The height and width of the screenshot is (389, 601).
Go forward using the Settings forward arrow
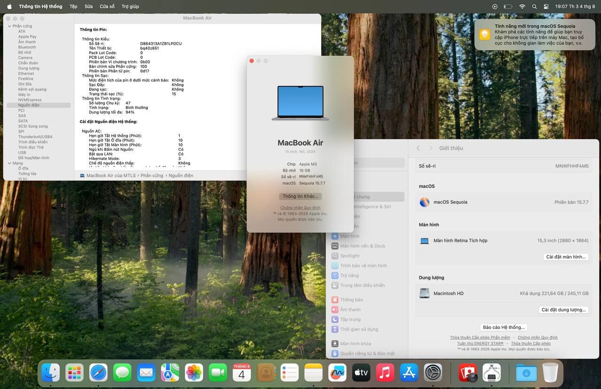431,148
